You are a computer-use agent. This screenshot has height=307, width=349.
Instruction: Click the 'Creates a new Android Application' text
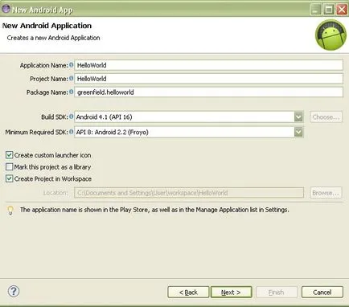pyautogui.click(x=53, y=38)
